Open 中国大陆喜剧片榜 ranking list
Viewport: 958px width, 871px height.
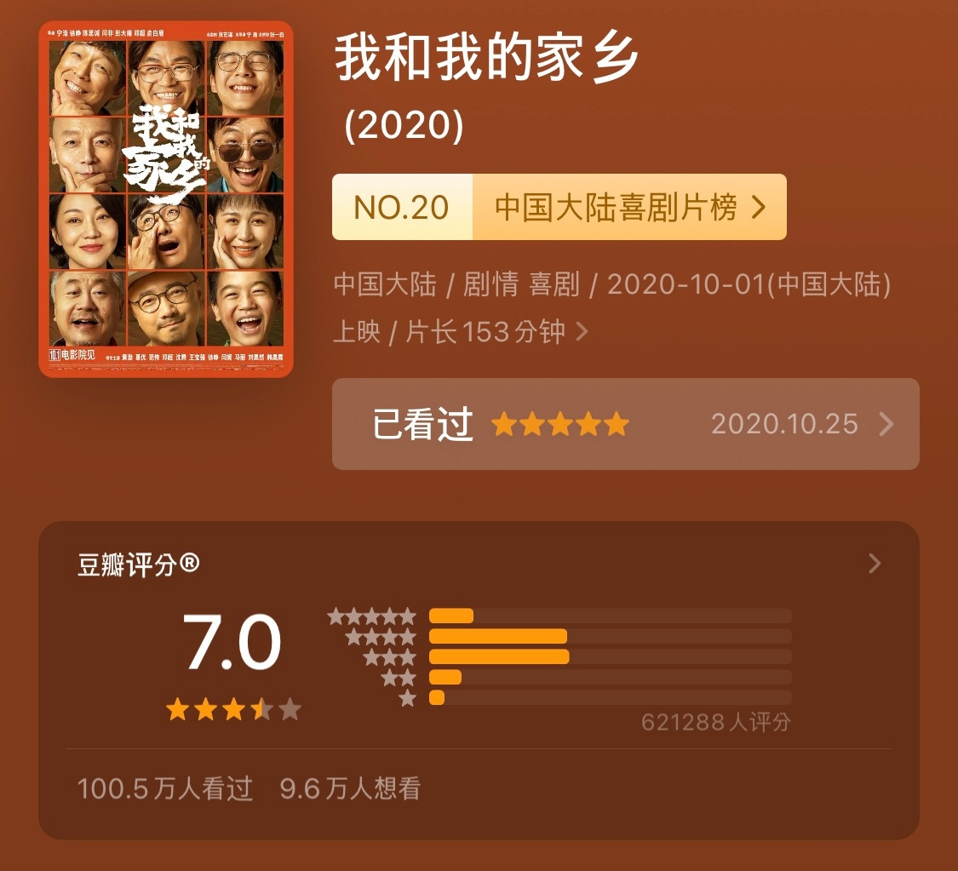[x=616, y=207]
